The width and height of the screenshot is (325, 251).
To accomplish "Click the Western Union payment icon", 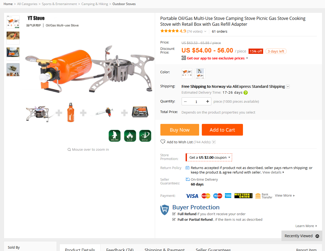I will tap(243, 196).
